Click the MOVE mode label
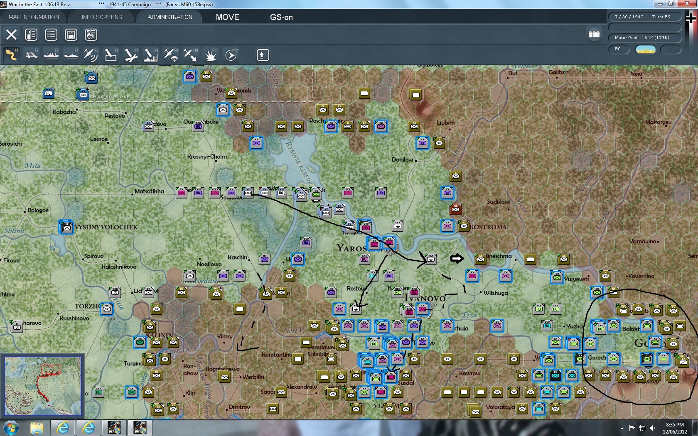 click(227, 17)
